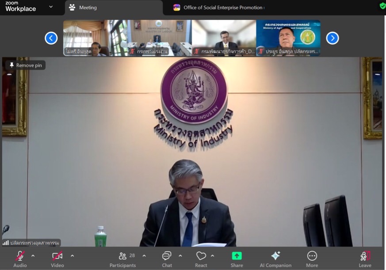Expand the React options arrow
386x270 pixels.
click(x=212, y=256)
